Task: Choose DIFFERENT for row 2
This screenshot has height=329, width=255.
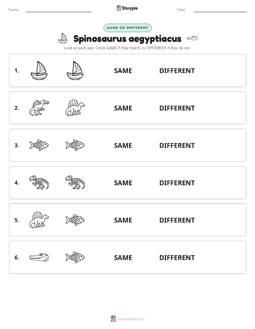Action: click(177, 108)
